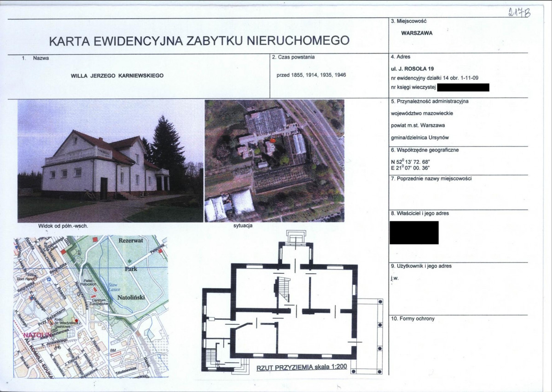Click the 'Rezerwat' label on the map

(x=131, y=240)
